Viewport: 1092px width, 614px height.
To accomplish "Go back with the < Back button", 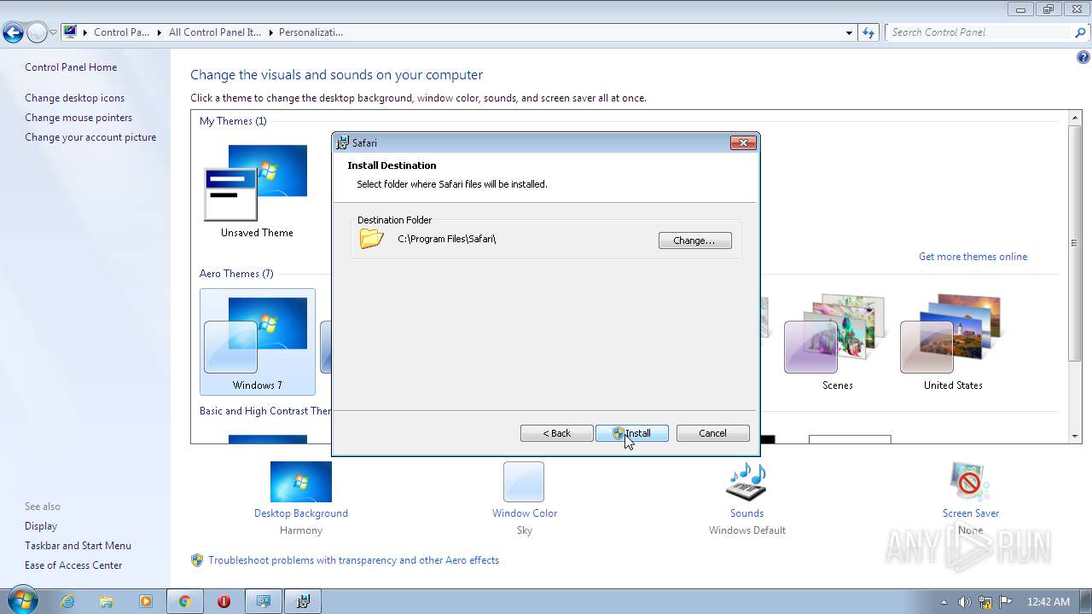I will click(x=557, y=433).
